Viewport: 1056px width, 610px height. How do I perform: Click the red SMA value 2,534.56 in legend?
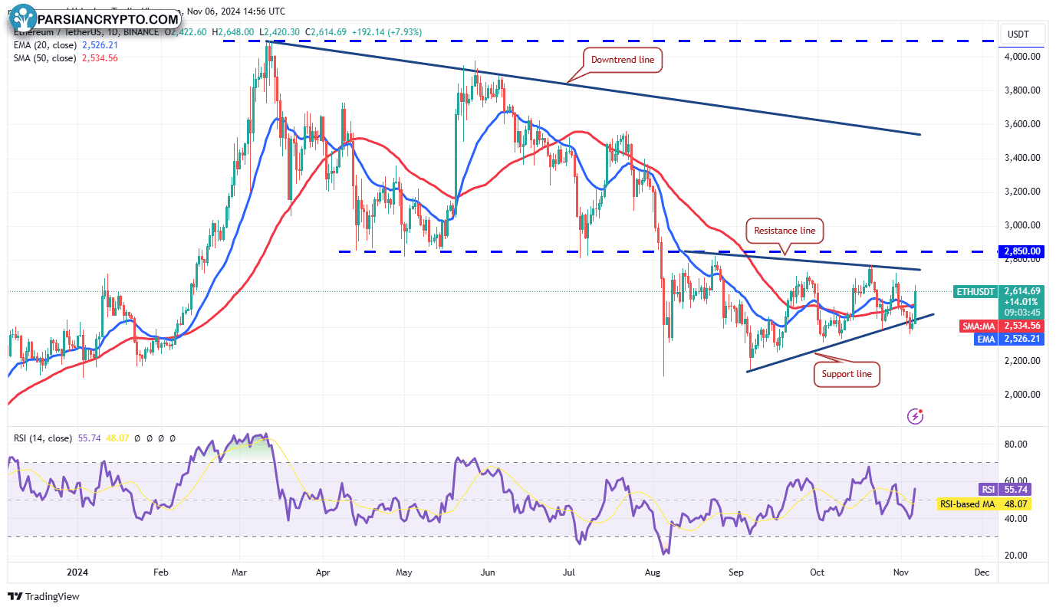100,58
